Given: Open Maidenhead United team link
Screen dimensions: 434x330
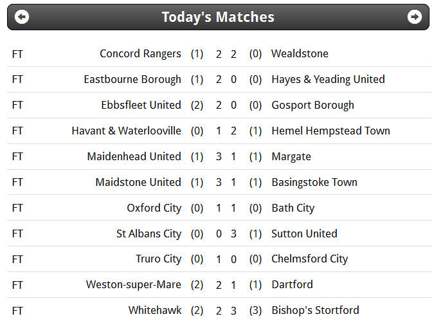Looking at the screenshot, I should click(x=134, y=157).
